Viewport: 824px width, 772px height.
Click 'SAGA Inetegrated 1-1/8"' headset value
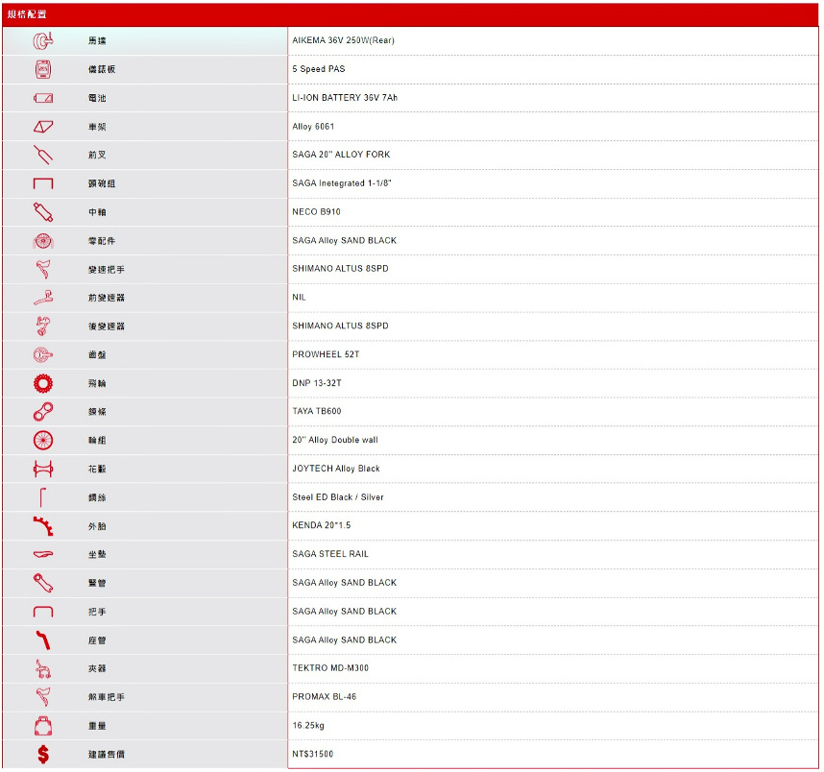tap(342, 183)
